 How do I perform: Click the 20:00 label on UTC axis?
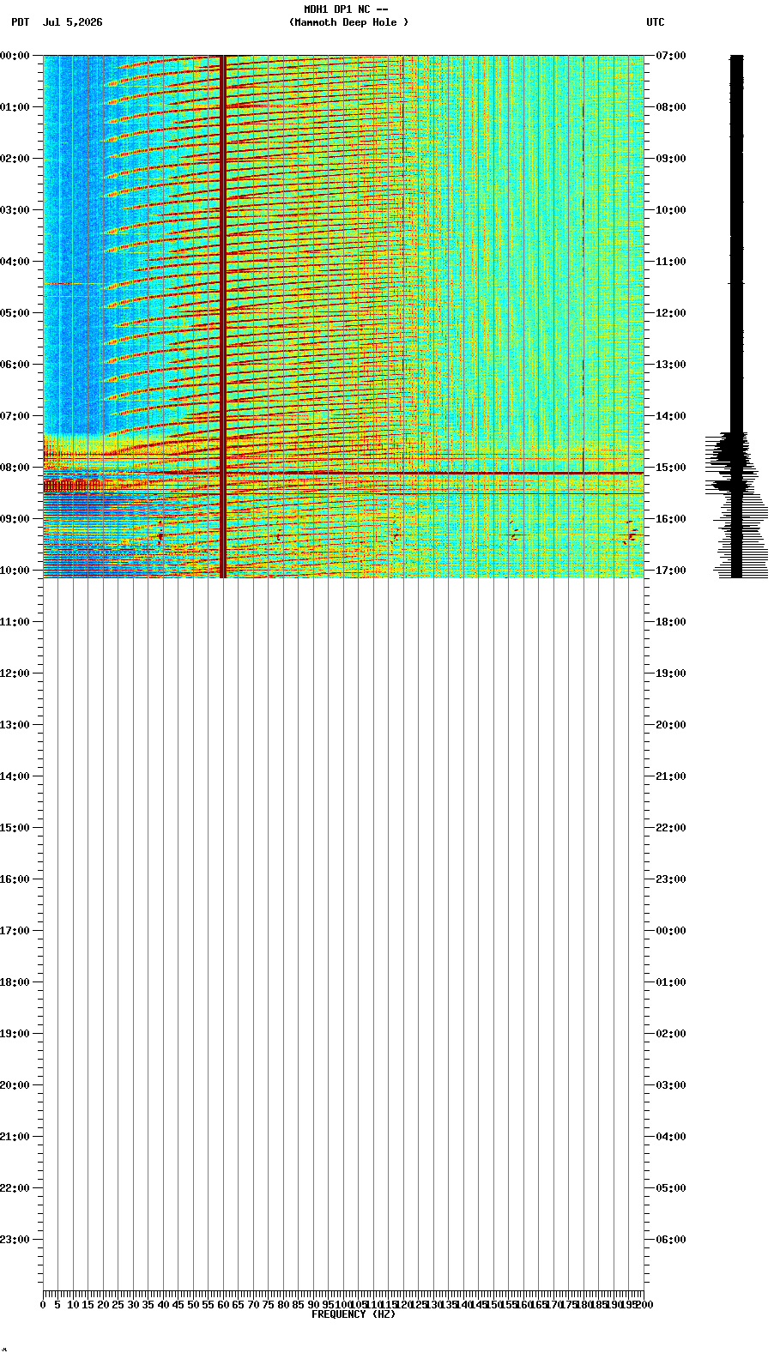point(671,724)
